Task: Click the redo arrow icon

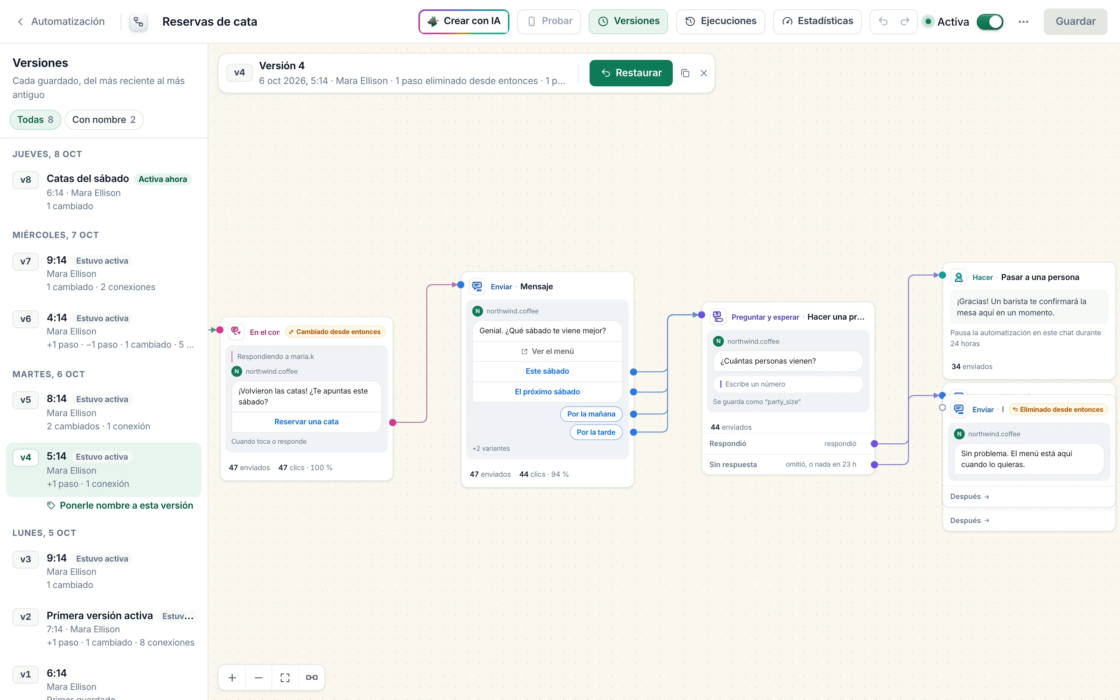Action: pyautogui.click(x=904, y=21)
